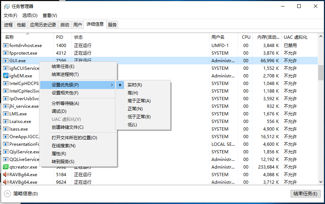325x204 pixels.
Task: Click speaker icon of RAVBg64.exe PID 5184
Action: click(x=6, y=175)
